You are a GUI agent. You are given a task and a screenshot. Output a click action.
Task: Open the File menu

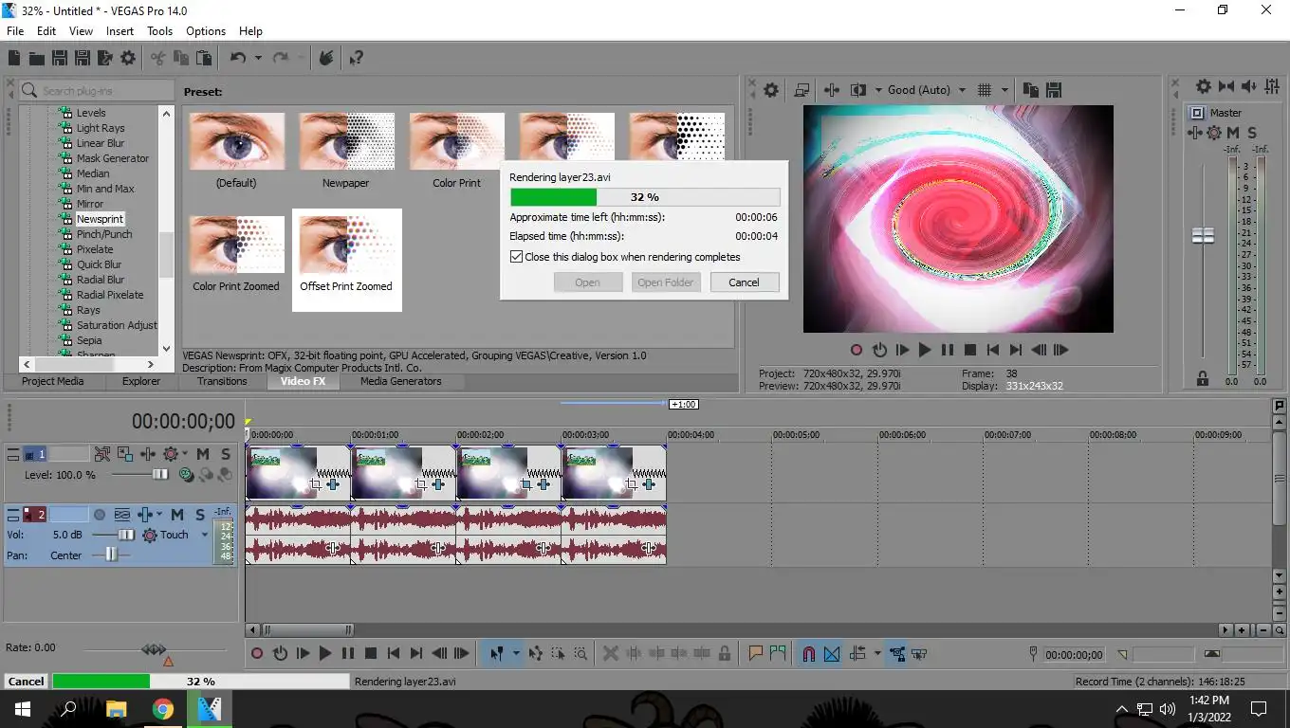click(x=15, y=31)
